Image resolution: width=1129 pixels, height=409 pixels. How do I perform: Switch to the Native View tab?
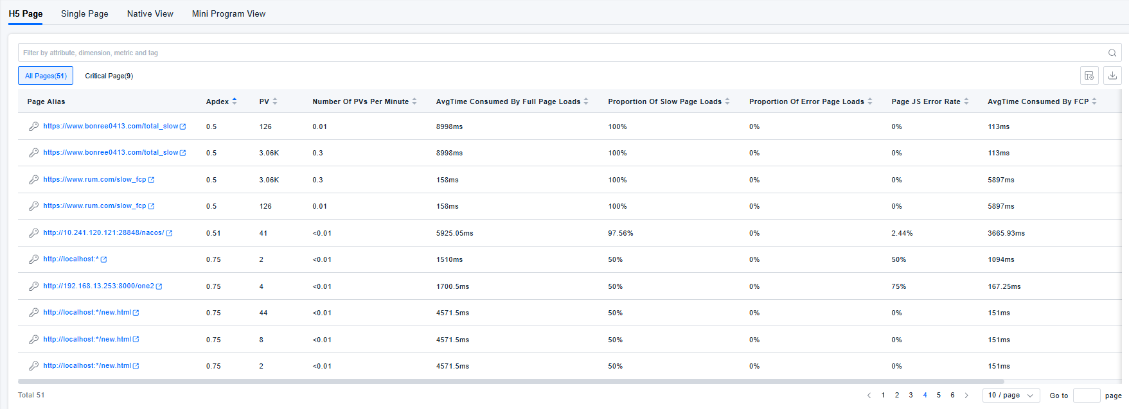[x=150, y=13]
